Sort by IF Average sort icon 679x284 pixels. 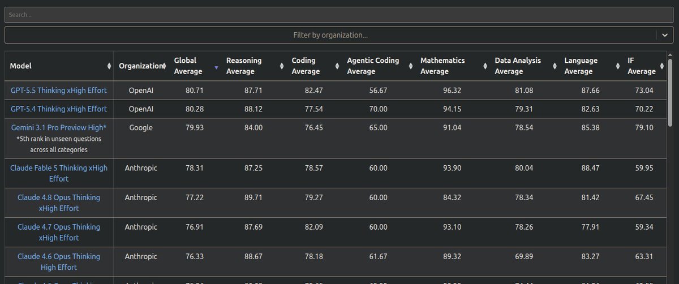[662, 66]
